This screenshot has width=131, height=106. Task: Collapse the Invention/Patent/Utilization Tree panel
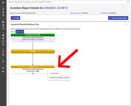[127, 24]
